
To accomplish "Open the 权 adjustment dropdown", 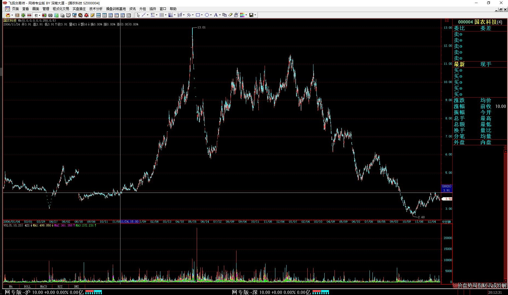I will (37, 15).
